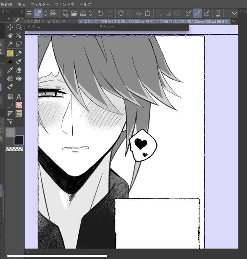Select the black sub color swatch

(19, 140)
